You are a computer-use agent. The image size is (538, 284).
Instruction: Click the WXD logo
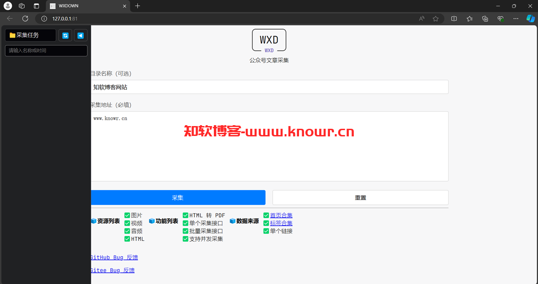[269, 40]
